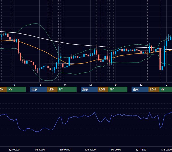Click the 8/6 12:00 date label
This screenshot has height=152, width=172.
(x=90, y=149)
